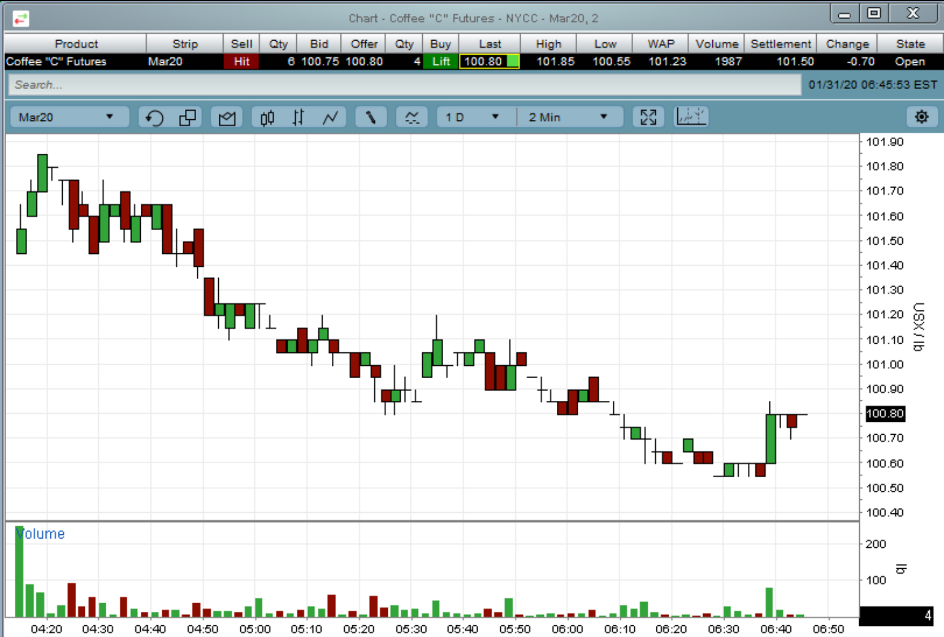This screenshot has width=944, height=637.
Task: Click the highlighted Last price 100.80 cell
Action: 489,61
